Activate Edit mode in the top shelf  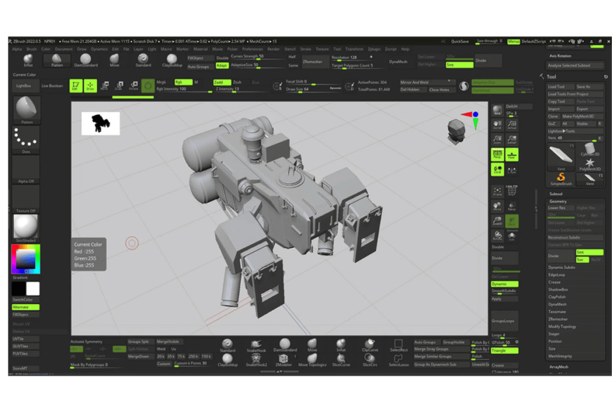click(x=75, y=85)
